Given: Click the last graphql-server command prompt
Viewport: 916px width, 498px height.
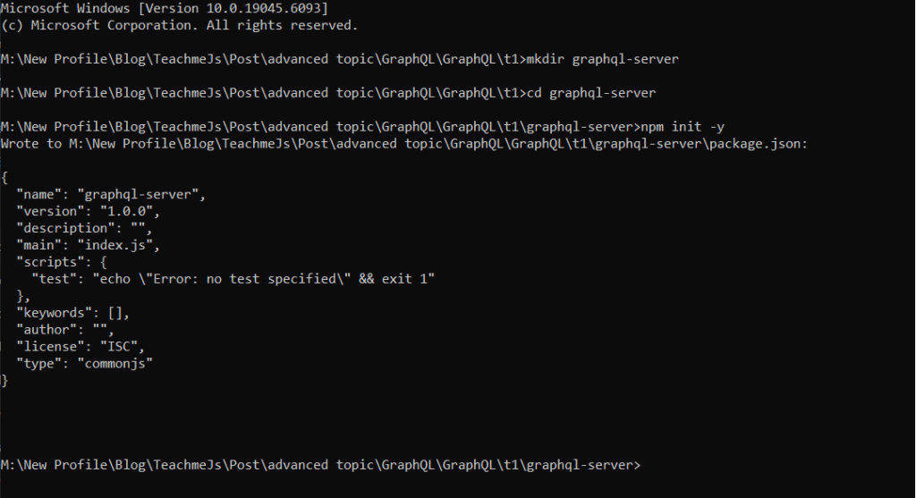Looking at the screenshot, I should [x=321, y=465].
